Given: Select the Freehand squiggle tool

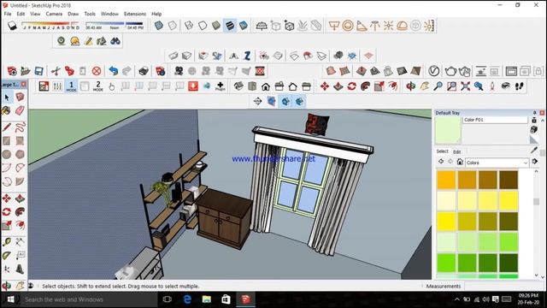Looking at the screenshot, I should point(20,127).
